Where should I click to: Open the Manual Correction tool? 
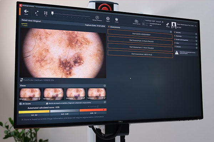97,17
